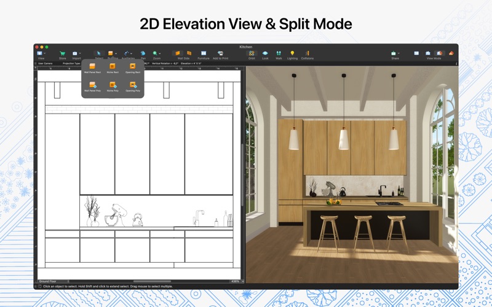Screen dimensions: 492x307
Task: Open the 436% zoom level dropdown
Action: 237,281
